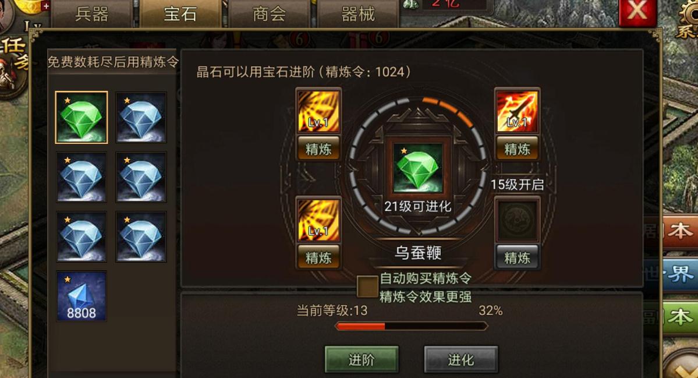698x378 pixels.
Task: Click the lower-left golden claw skill icon
Action: [318, 220]
